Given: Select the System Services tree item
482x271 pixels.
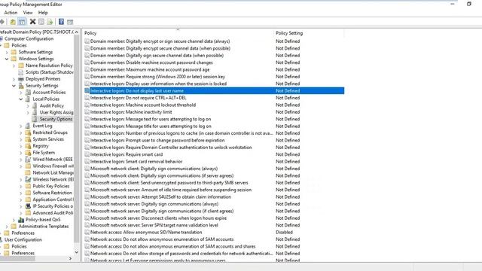Looking at the screenshot, I should [x=48, y=139].
